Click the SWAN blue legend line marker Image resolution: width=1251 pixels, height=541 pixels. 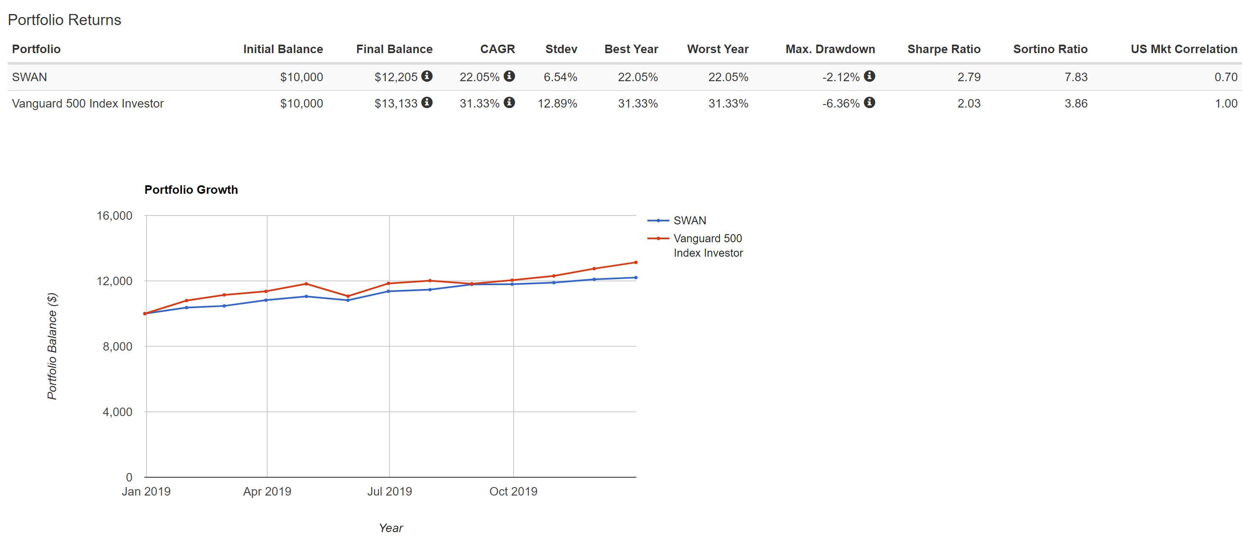point(658,221)
